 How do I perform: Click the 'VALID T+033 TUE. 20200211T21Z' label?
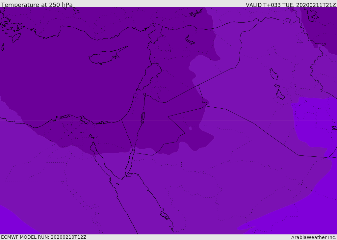[291, 5]
